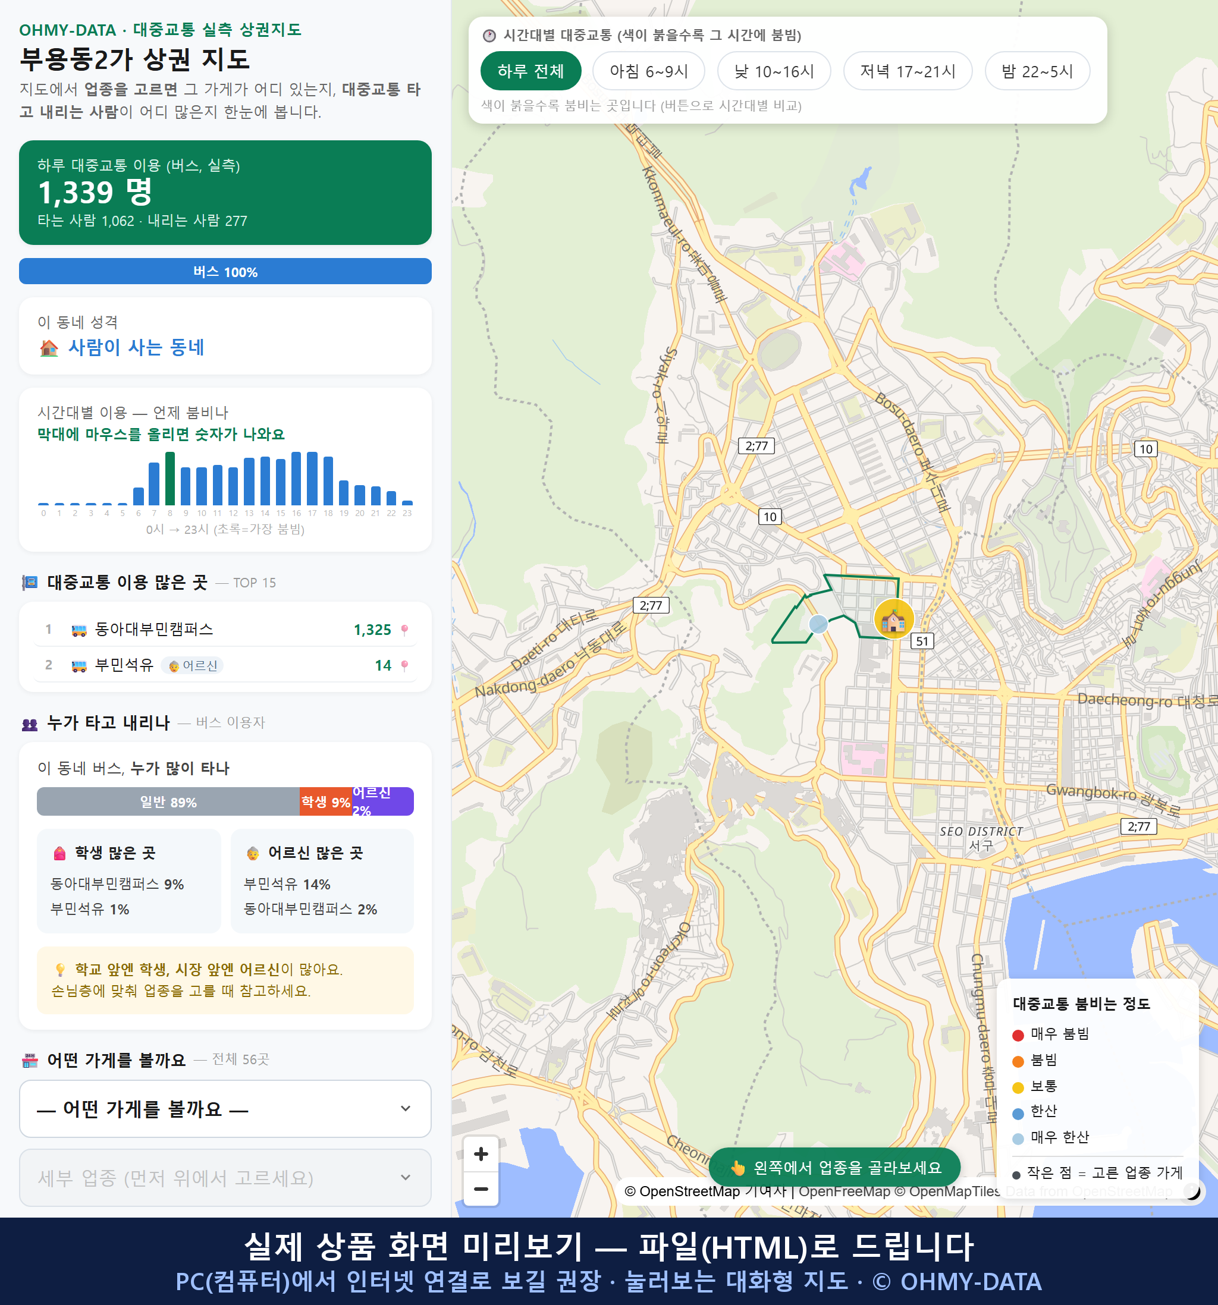This screenshot has height=1305, width=1218.
Task: Click the bar for hour 16
Action: point(296,479)
